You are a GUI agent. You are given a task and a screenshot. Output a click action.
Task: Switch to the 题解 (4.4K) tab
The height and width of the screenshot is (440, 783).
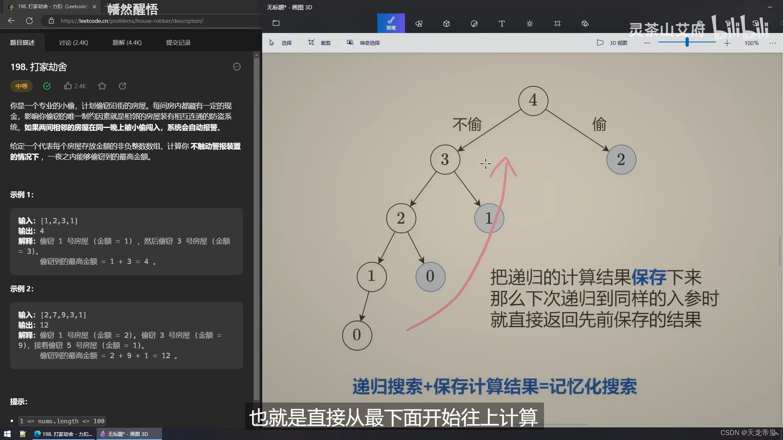click(x=127, y=42)
